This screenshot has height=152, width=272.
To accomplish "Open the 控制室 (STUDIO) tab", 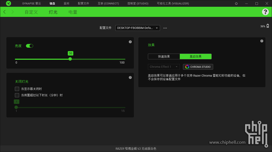I will click(138, 3).
